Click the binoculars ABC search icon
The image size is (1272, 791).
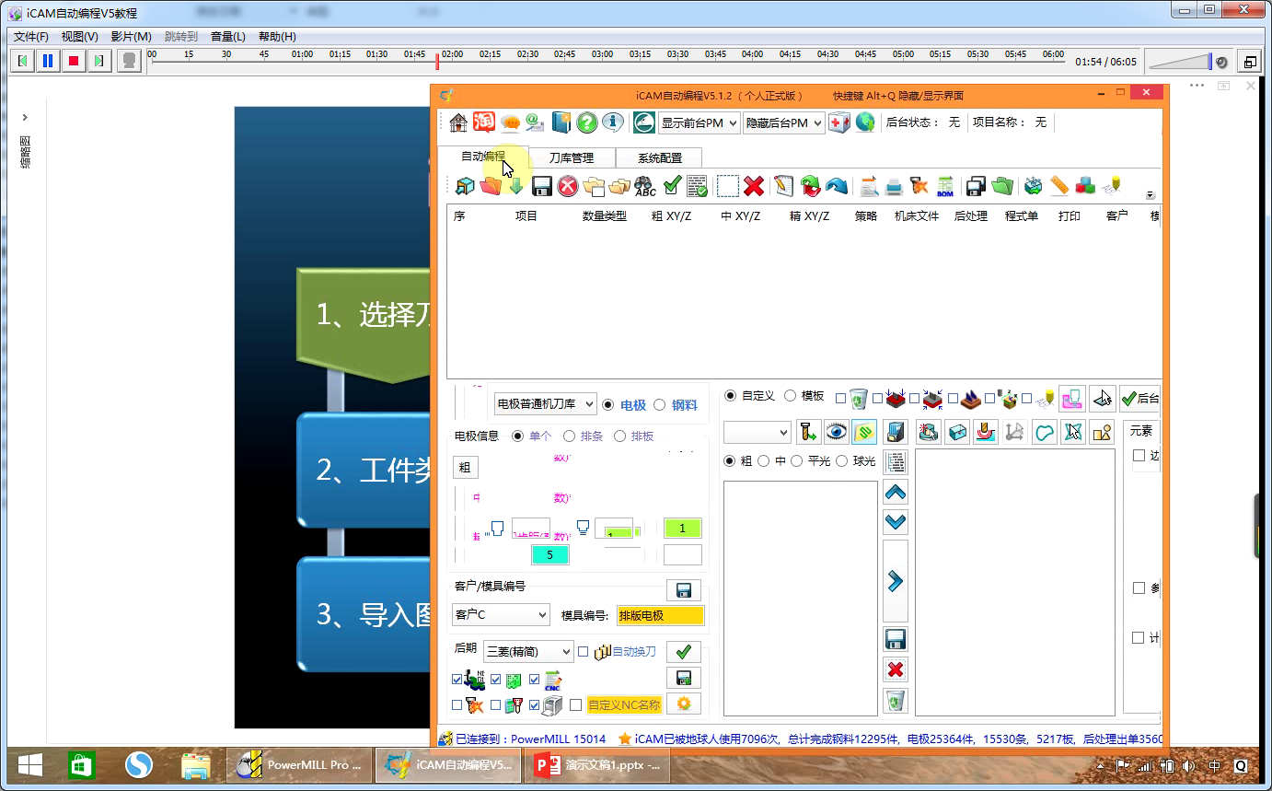tap(645, 186)
